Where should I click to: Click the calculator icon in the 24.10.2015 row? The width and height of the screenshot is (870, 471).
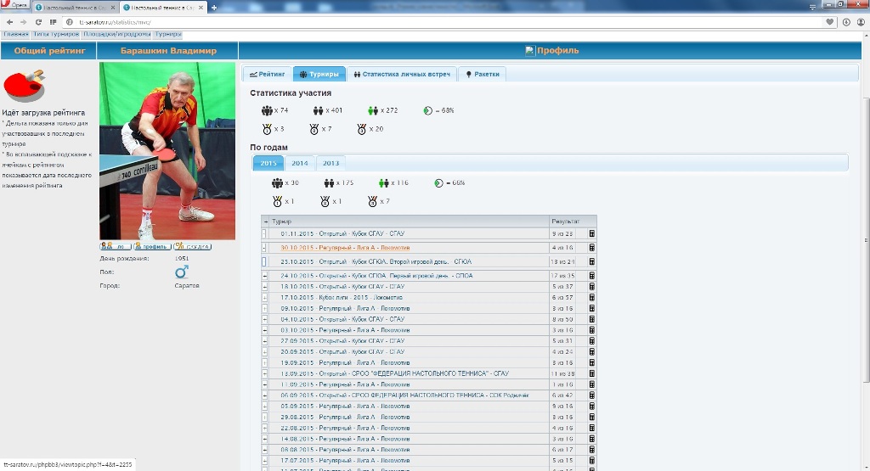coord(591,276)
